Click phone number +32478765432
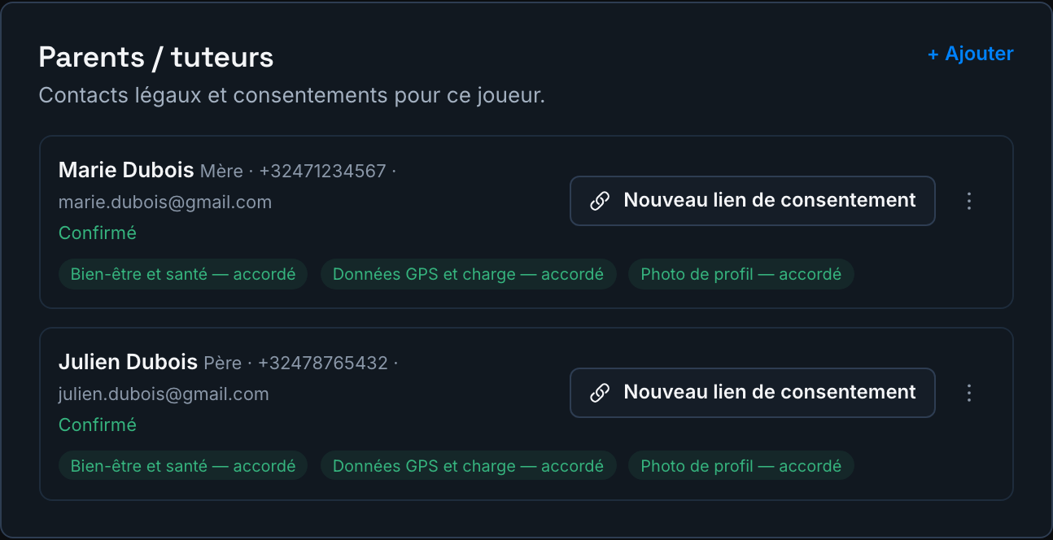Viewport: 1053px width, 540px height. pos(323,364)
